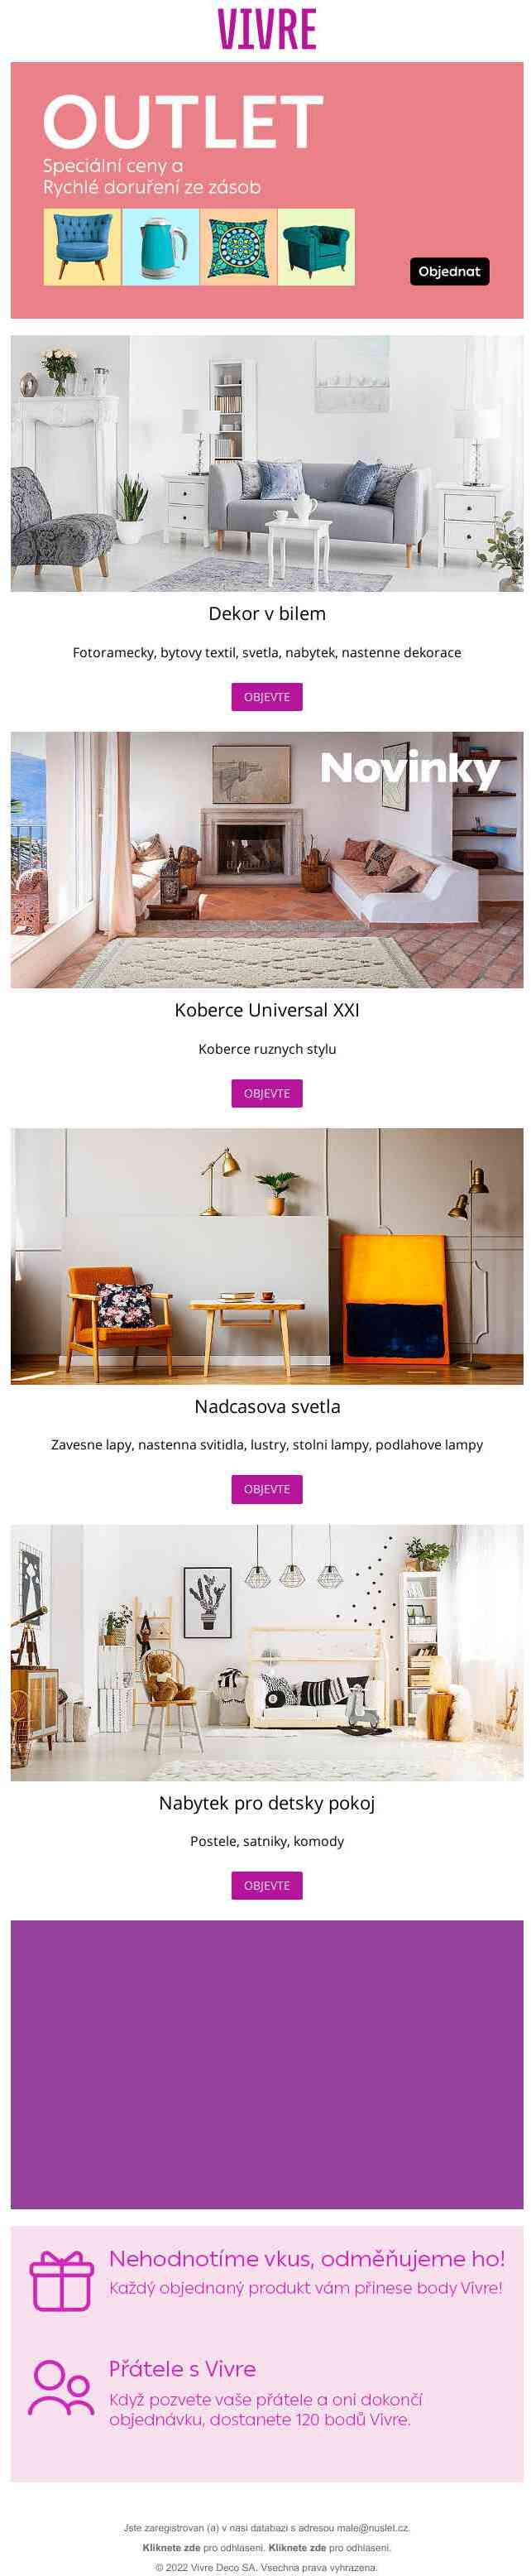
Task: Click the VIVRE logo at top
Action: 266,30
